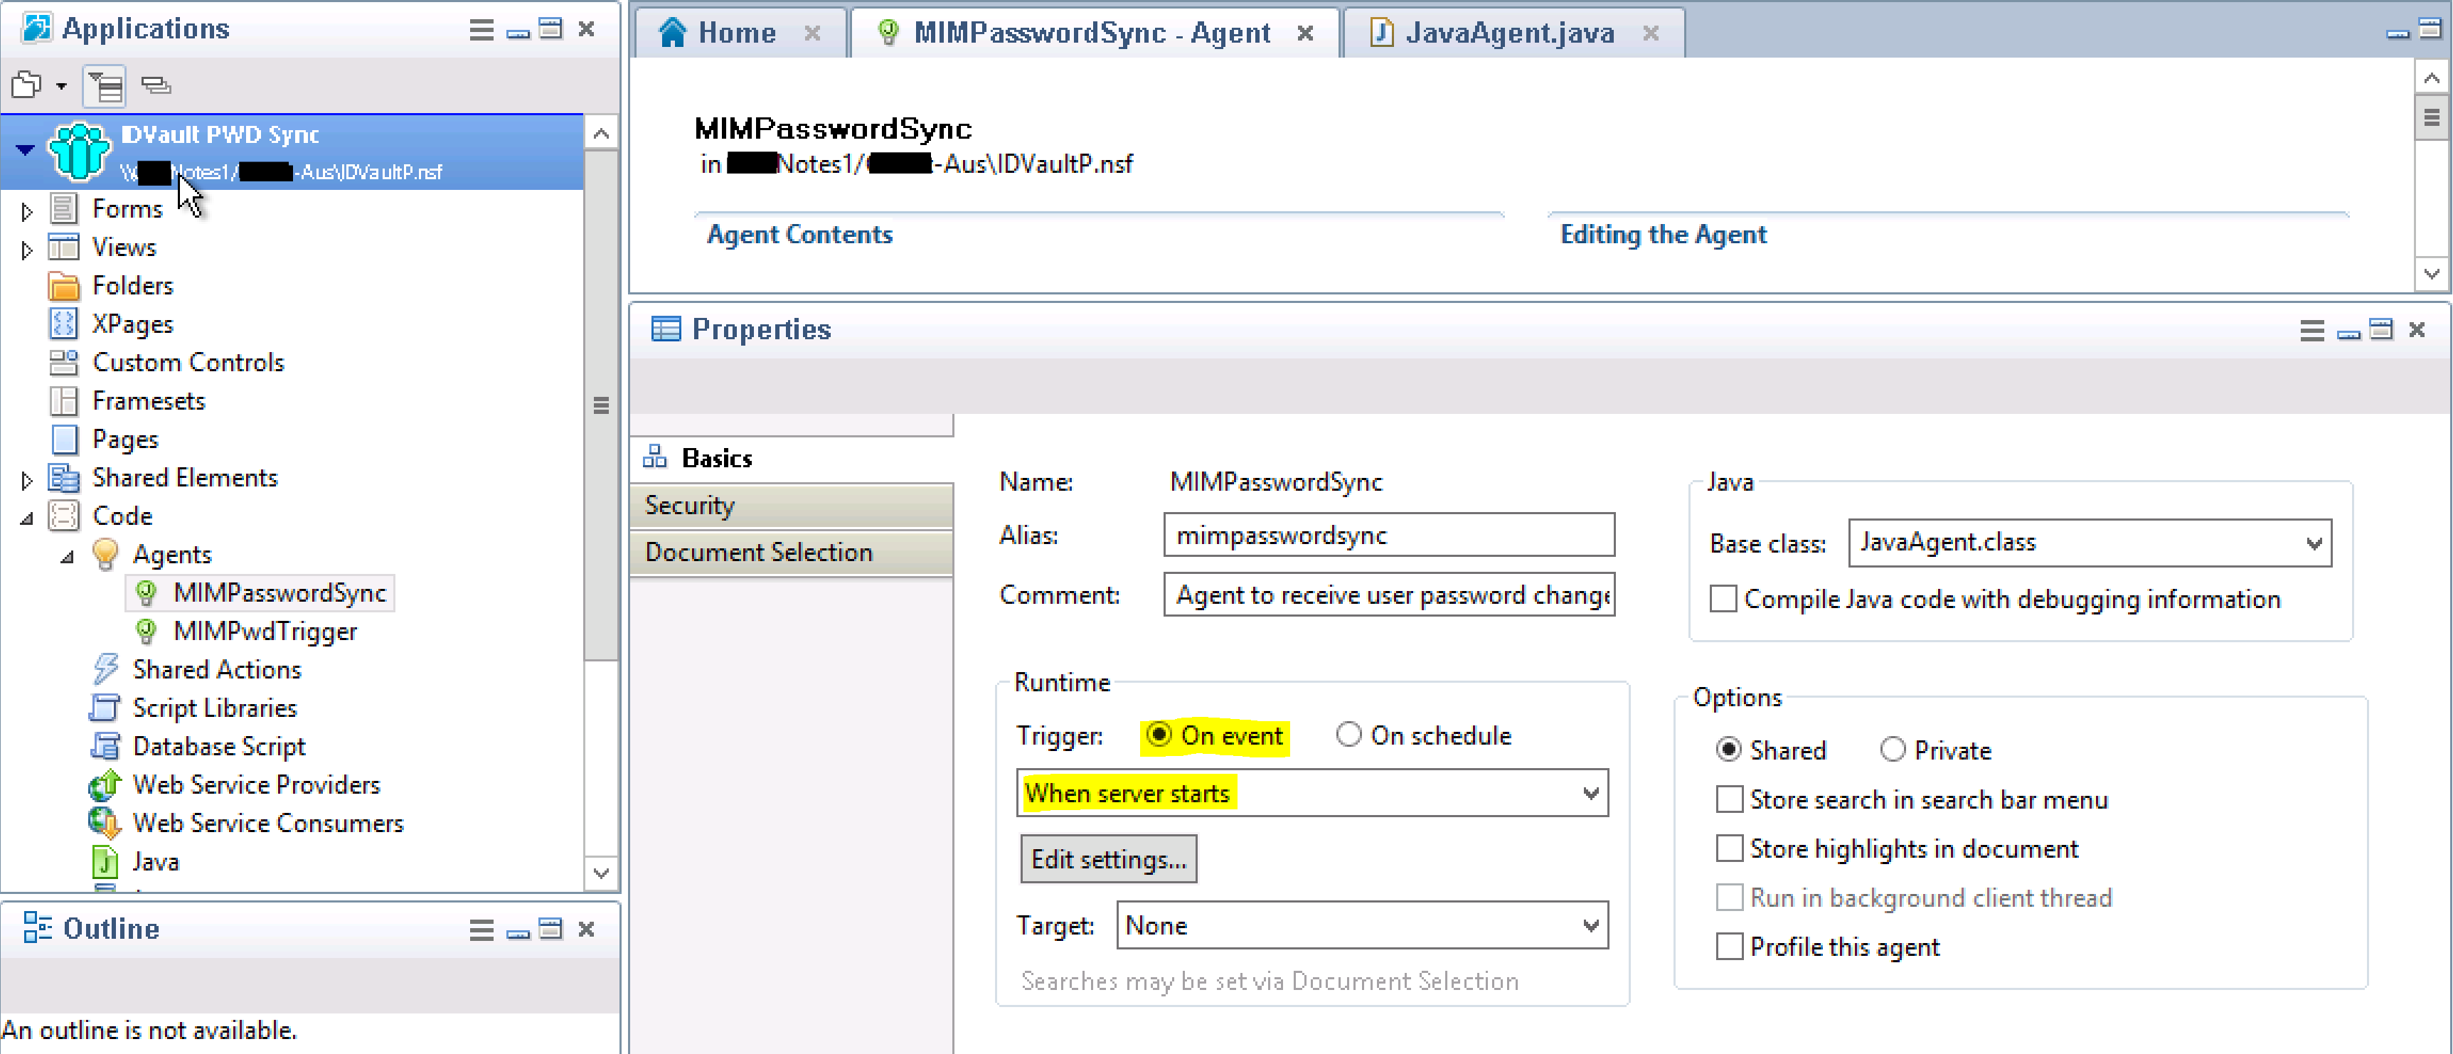Check Profile this agent option
The width and height of the screenshot is (2453, 1054).
click(1728, 947)
